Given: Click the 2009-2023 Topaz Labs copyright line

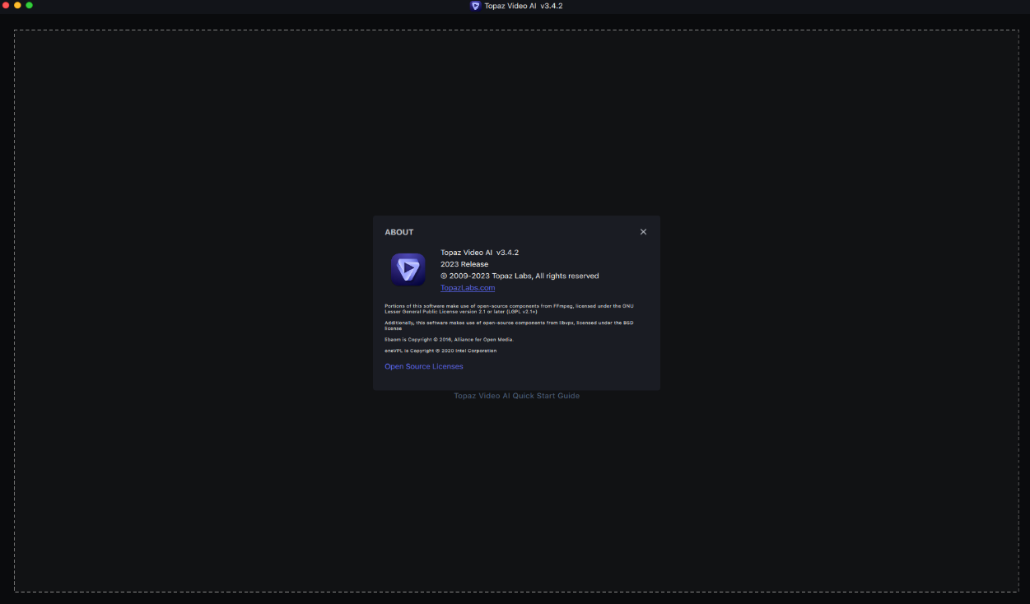Looking at the screenshot, I should click(x=520, y=276).
